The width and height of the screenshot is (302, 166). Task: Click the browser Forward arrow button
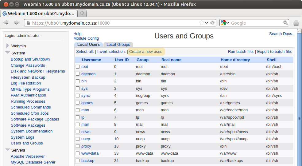pyautogui.click(x=17, y=22)
